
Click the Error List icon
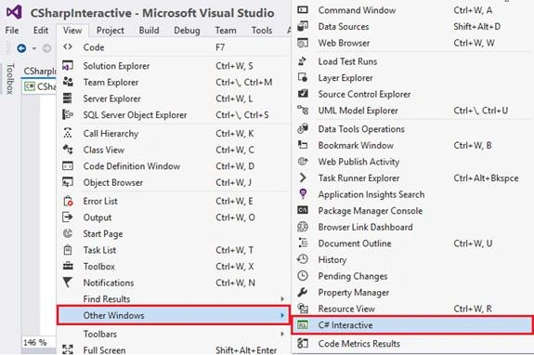tap(68, 201)
